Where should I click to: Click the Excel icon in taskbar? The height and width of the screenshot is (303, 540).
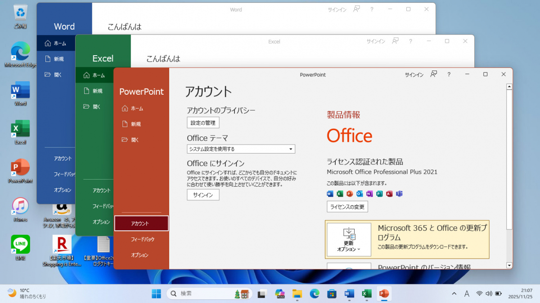click(367, 294)
